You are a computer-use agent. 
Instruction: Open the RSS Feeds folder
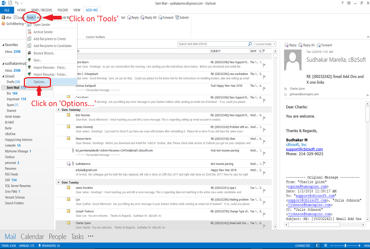tap(12, 174)
